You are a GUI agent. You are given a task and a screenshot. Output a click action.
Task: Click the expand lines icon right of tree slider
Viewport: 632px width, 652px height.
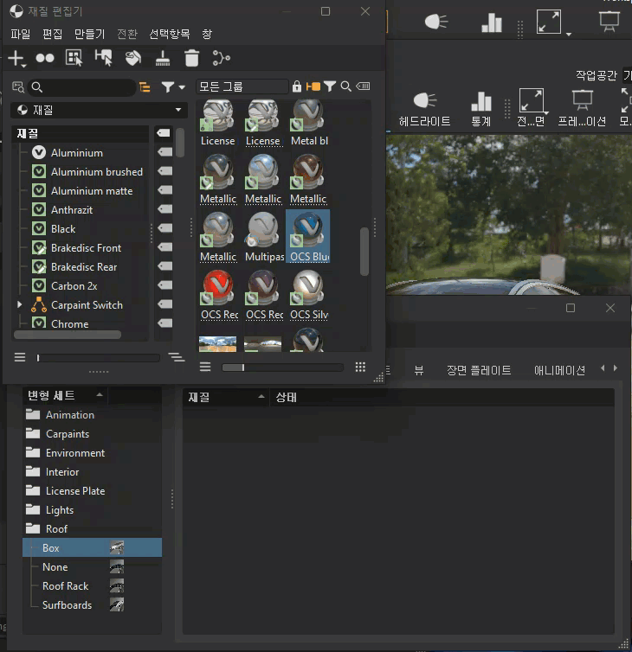tap(177, 357)
